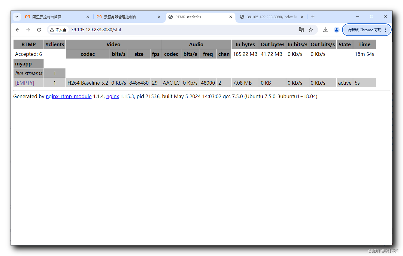Image resolution: width=403 pixels, height=256 pixels.
Task: Click the browser forward arrow
Action: [x=28, y=30]
